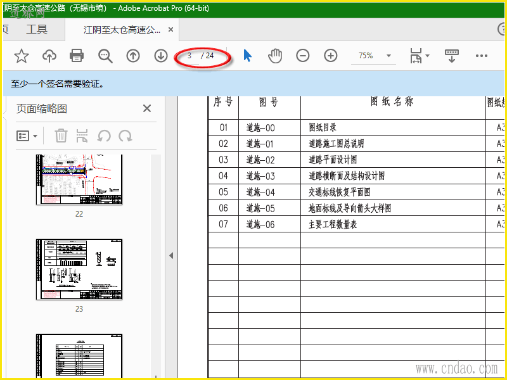This screenshot has height=380, width=507.
Task: Print the document using printer icon
Action: pyautogui.click(x=77, y=56)
